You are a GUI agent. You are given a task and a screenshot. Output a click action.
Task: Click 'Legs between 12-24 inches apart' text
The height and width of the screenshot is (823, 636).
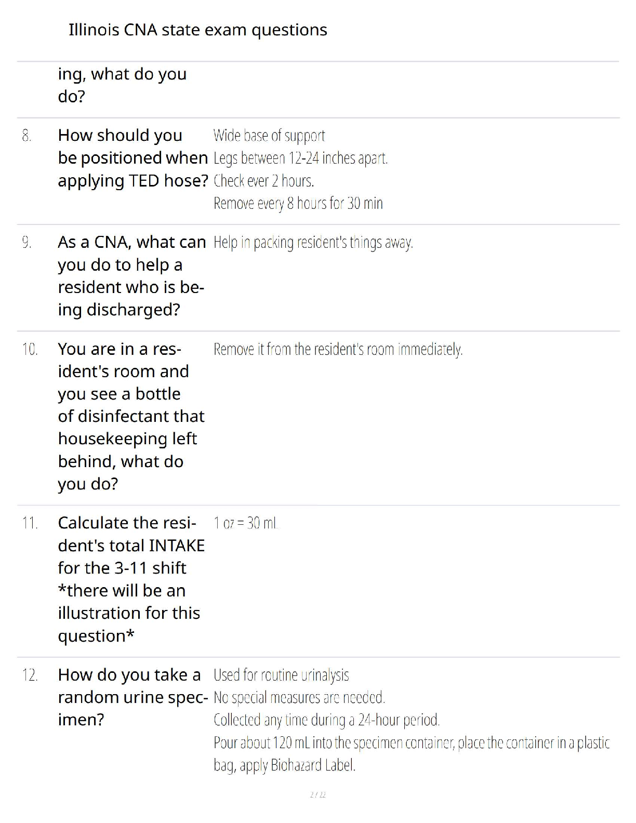point(300,158)
